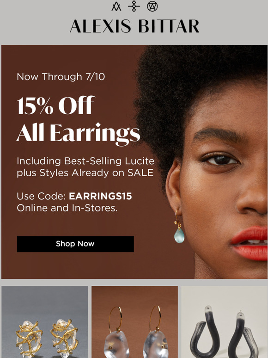Viewport: 268px width, 358px height.
Task: Click the circled W emblem icon
Action: (152, 6)
